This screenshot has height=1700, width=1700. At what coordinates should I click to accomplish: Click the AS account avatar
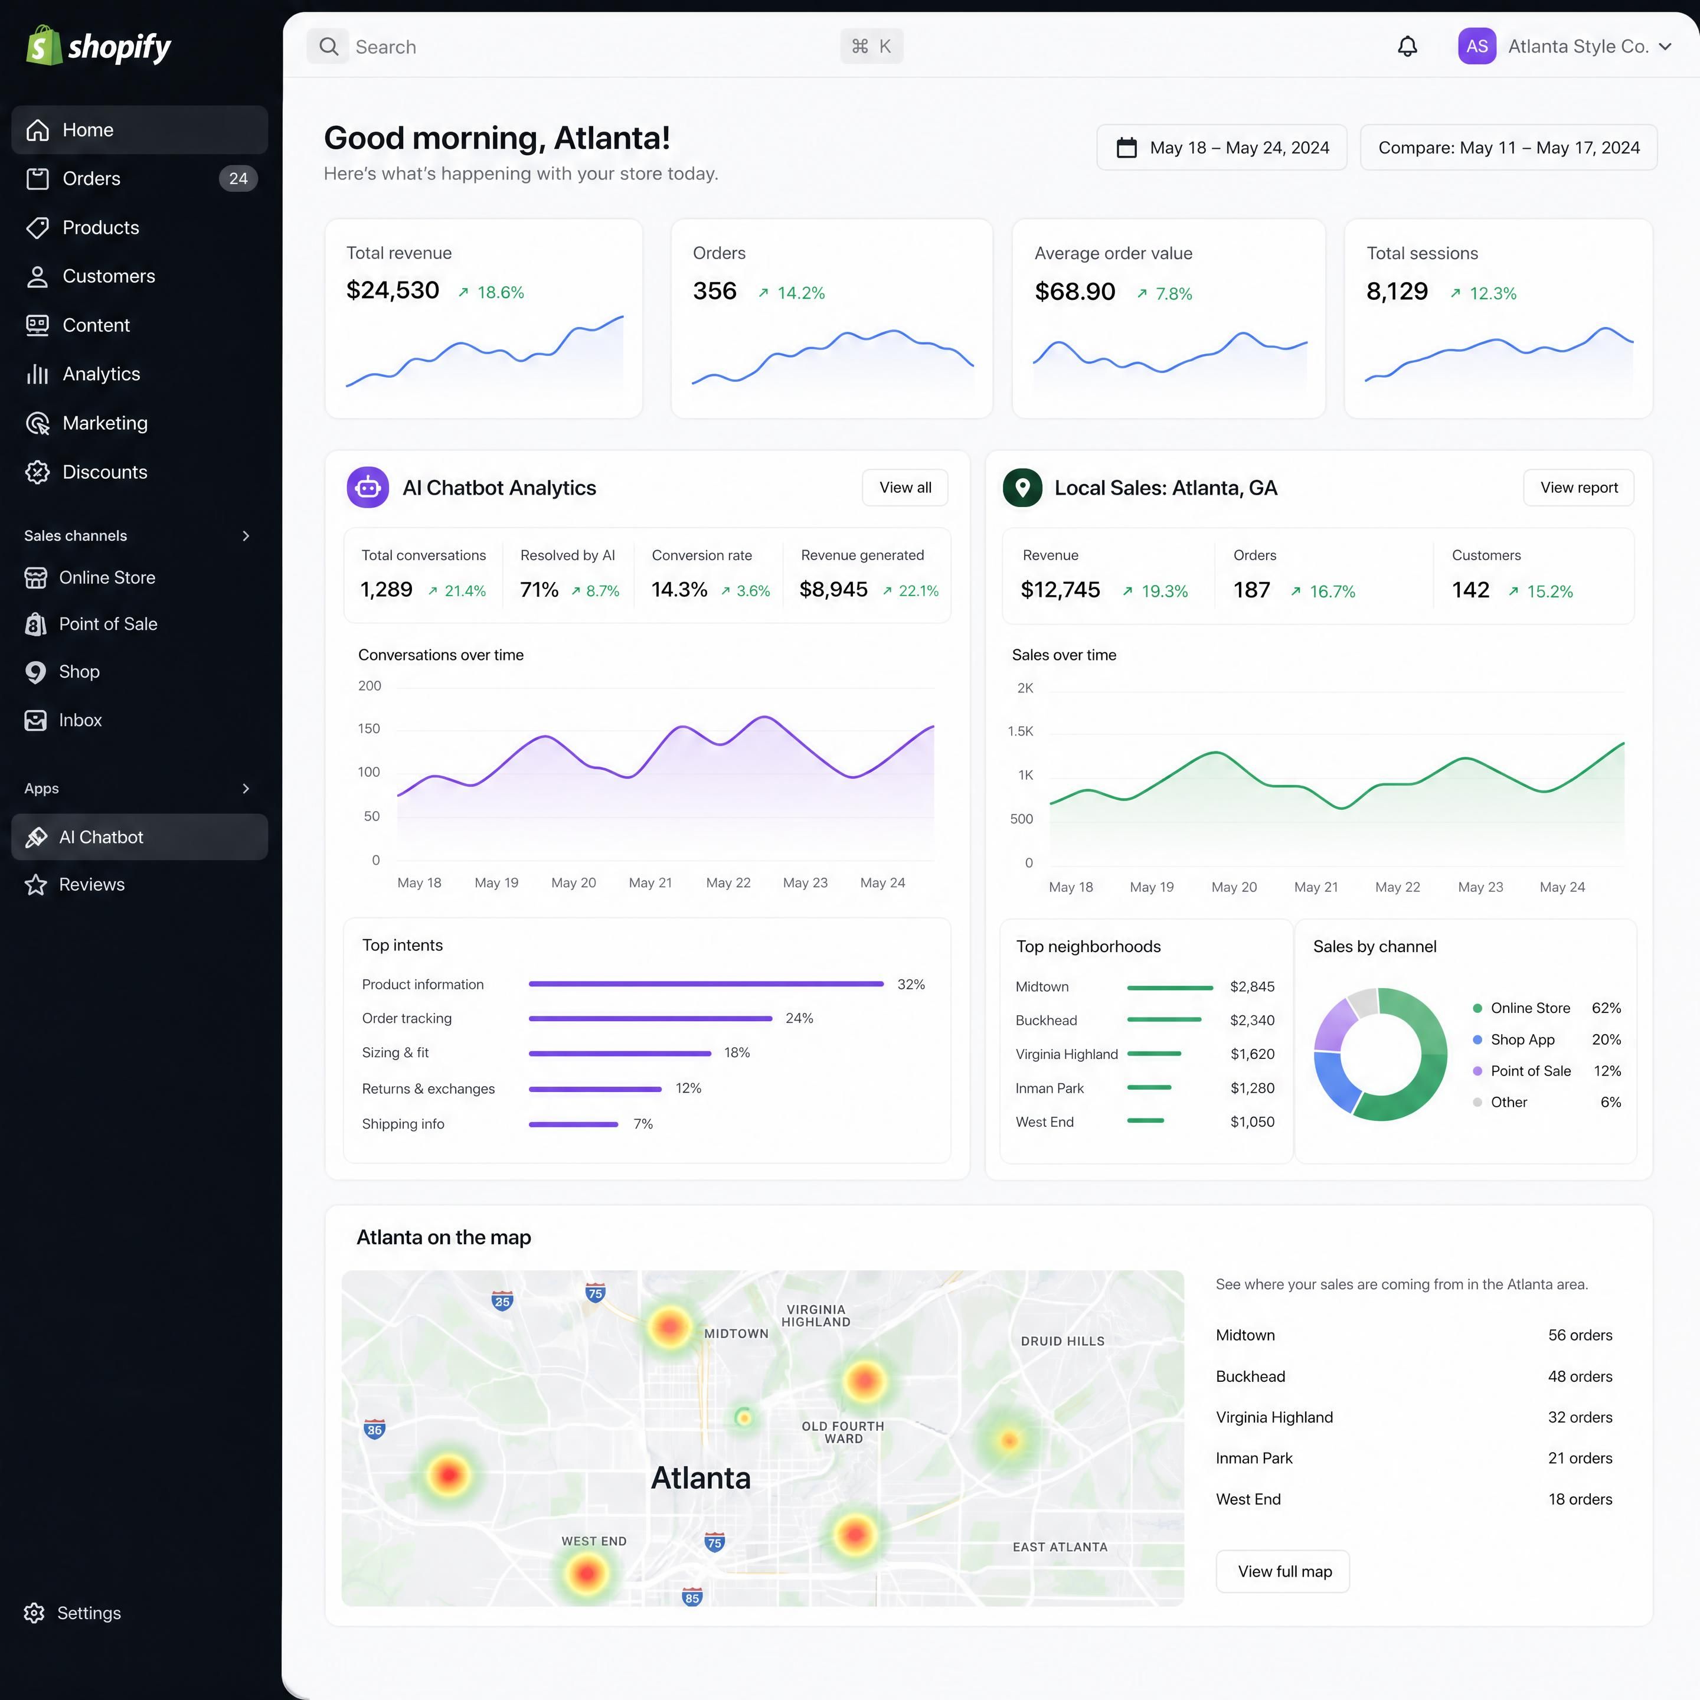[1476, 47]
